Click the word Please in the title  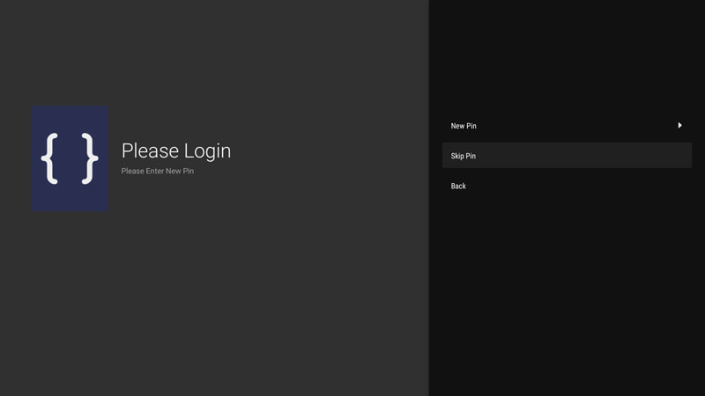point(150,150)
